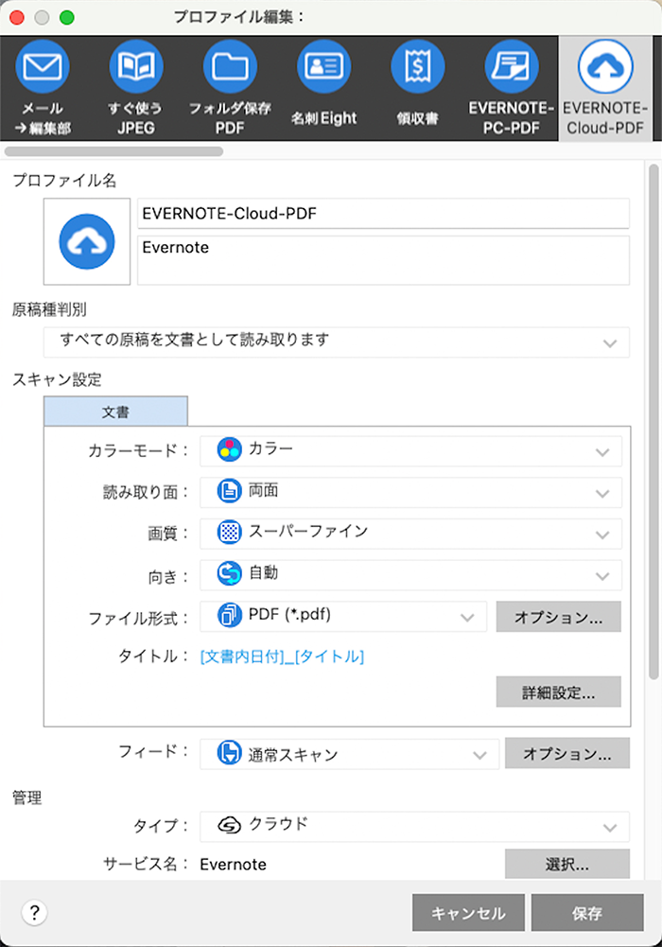Select the すぐ使うJPEG profile icon
The image size is (662, 947).
point(135,66)
